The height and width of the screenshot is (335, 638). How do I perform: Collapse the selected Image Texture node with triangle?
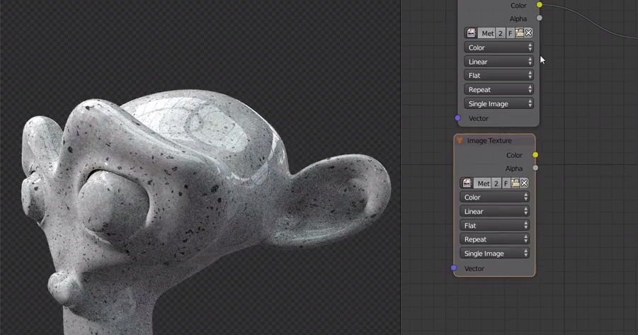pos(460,140)
